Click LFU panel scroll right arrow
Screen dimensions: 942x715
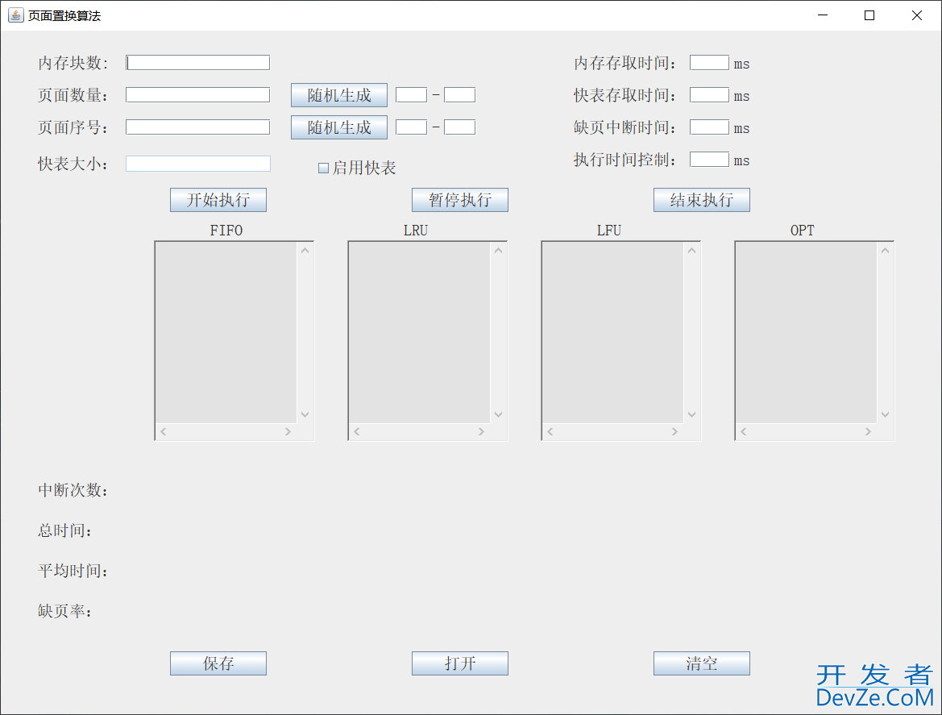(x=675, y=432)
